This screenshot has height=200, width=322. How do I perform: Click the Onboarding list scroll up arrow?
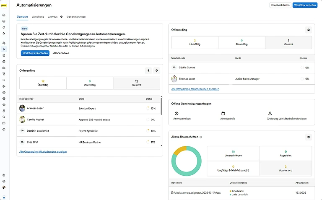(x=161, y=96)
